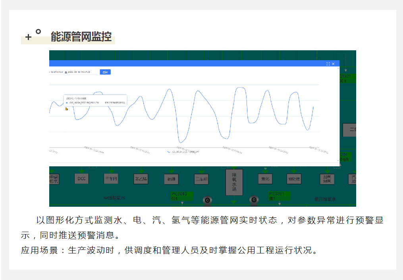
Task: Click the left pump icon
Action: 207,200
